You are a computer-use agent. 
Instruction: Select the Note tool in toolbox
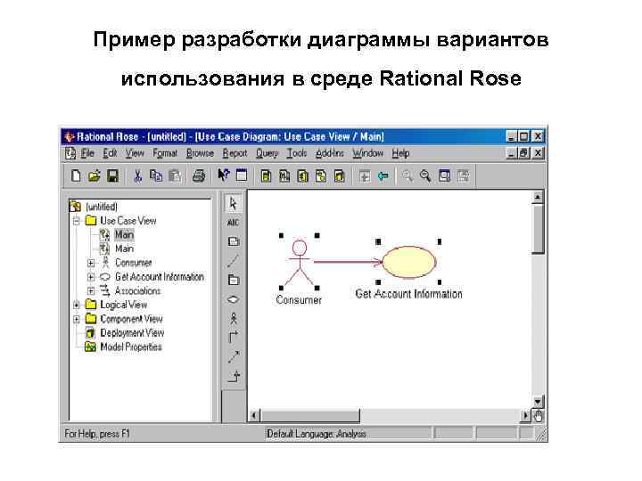pos(234,241)
